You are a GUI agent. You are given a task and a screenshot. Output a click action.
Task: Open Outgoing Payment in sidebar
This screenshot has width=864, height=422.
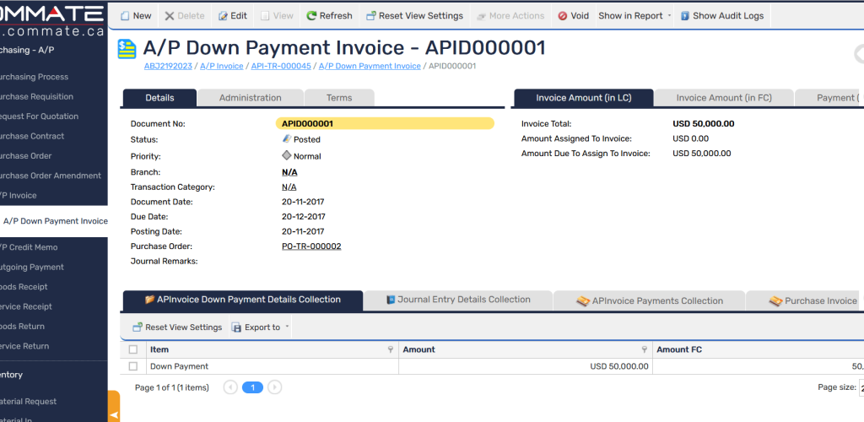(x=32, y=268)
